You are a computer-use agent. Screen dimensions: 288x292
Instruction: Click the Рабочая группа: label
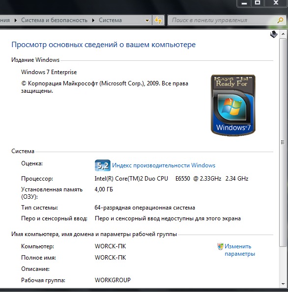(x=43, y=280)
